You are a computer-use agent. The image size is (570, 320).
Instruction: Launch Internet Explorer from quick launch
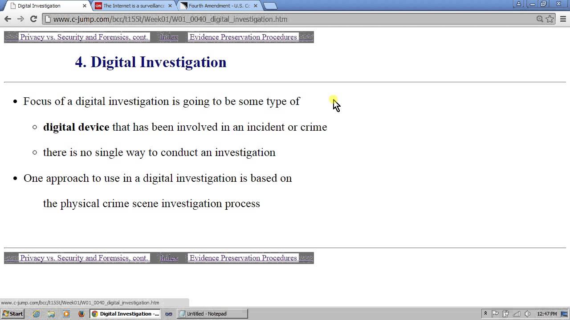[x=37, y=314]
